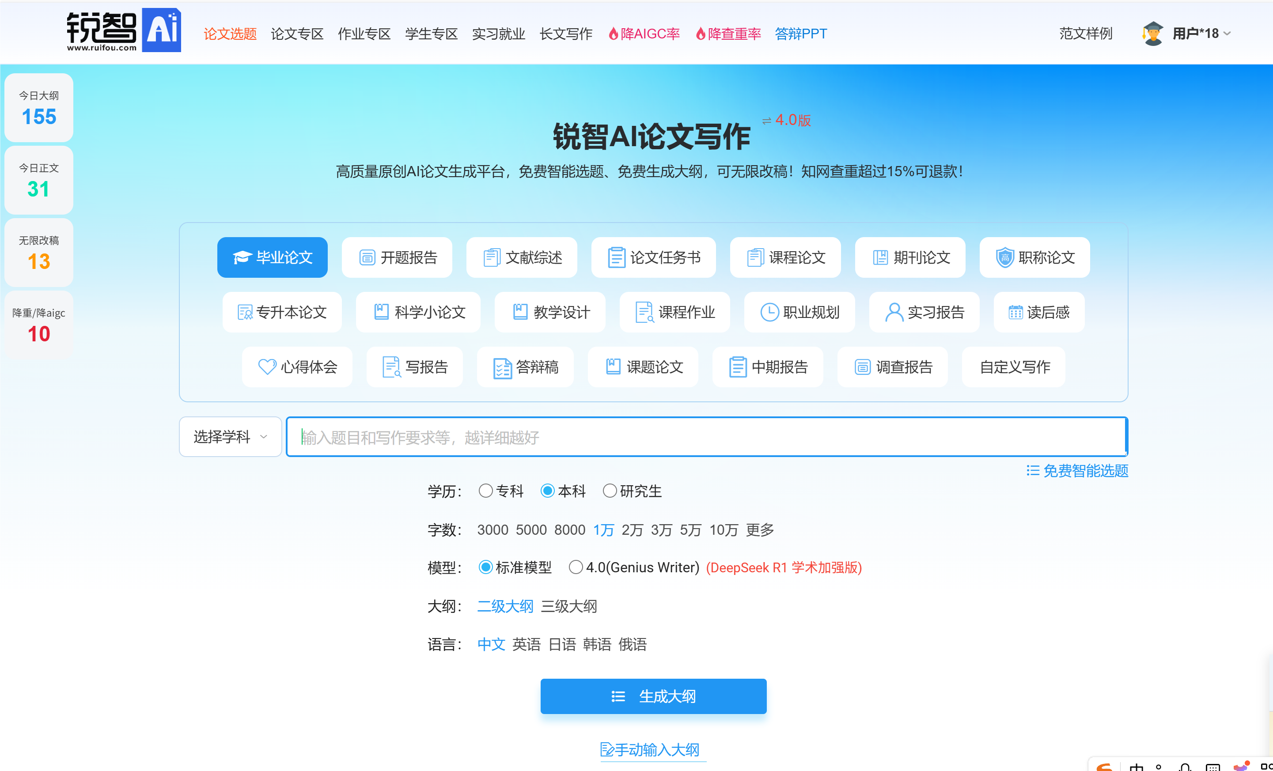Viewport: 1273px width, 771px height.
Task: Select the 研究生 education radio button
Action: pos(610,491)
